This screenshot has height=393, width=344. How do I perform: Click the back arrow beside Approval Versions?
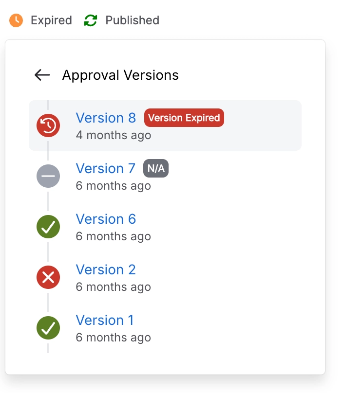click(x=42, y=75)
